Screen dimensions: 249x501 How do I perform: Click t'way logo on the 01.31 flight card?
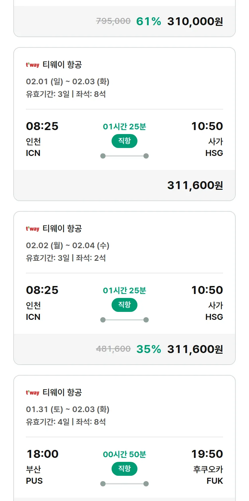(33, 393)
